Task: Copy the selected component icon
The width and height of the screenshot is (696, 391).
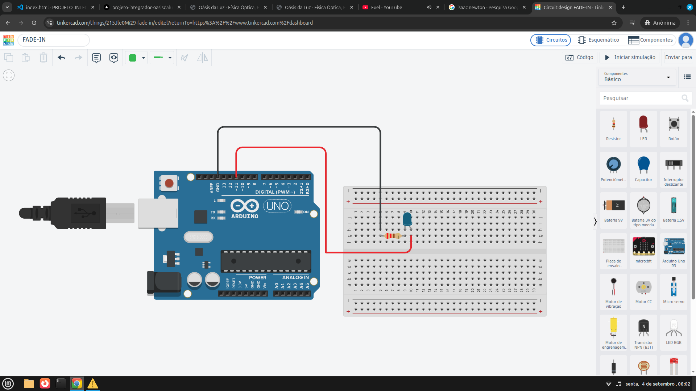Action: [9, 58]
